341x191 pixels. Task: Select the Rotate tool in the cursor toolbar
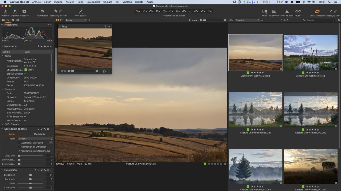[164, 11]
